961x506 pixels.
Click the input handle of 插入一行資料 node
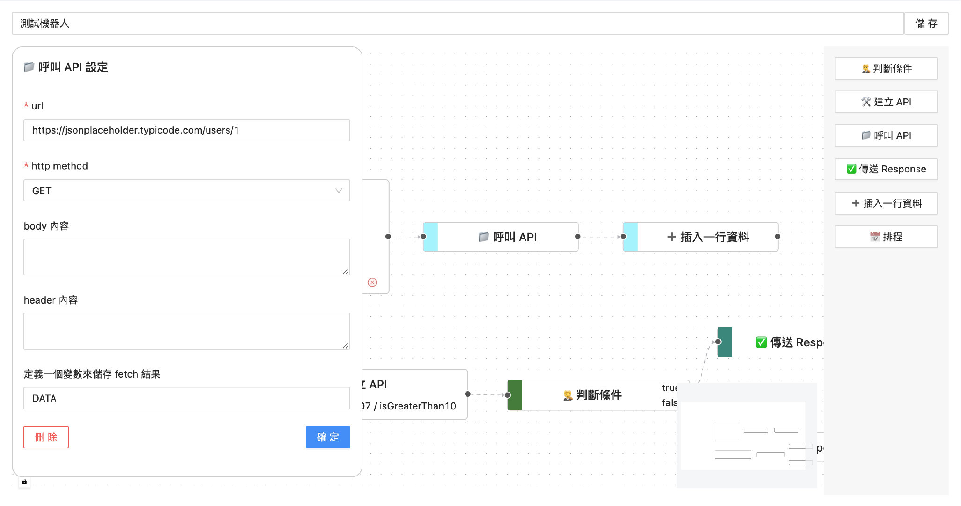(623, 237)
